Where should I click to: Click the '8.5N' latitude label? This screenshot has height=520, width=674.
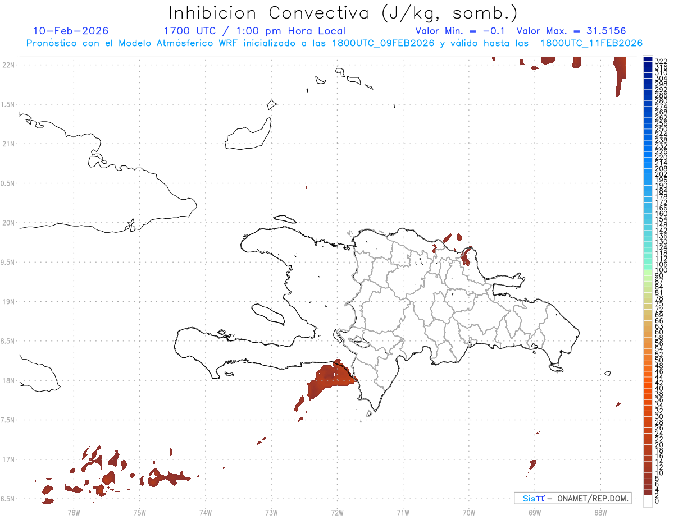[8, 341]
